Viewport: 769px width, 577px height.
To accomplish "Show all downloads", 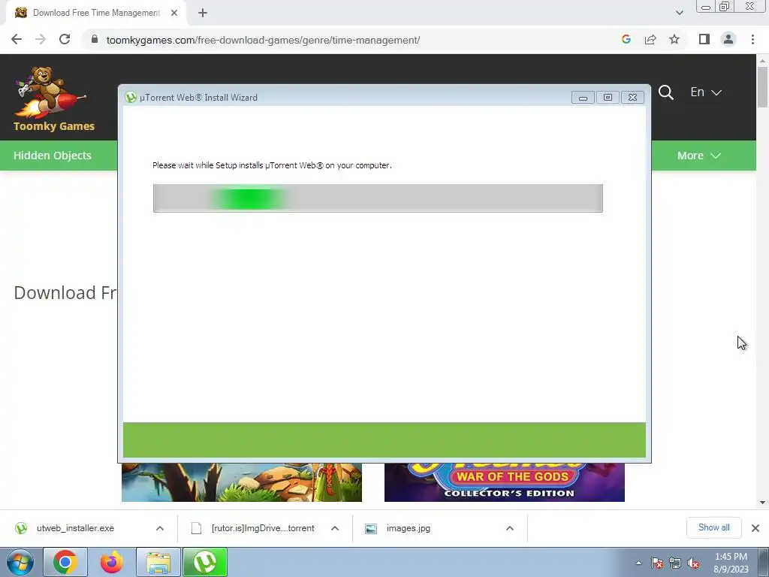I will pyautogui.click(x=713, y=527).
